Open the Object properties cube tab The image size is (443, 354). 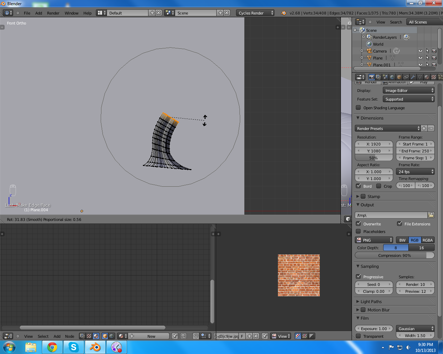pos(399,77)
